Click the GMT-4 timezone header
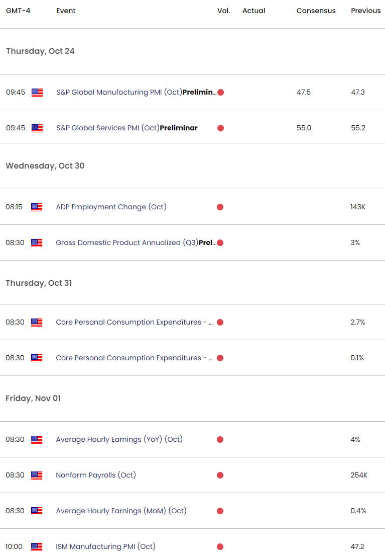Viewport: 385px width, 554px height. coord(19,11)
